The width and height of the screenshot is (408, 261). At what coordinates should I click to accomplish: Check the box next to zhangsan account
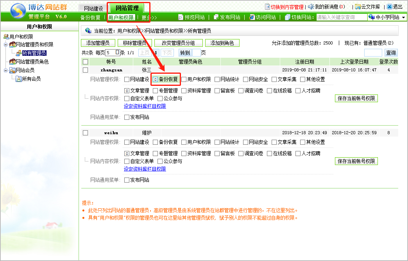[x=86, y=70]
